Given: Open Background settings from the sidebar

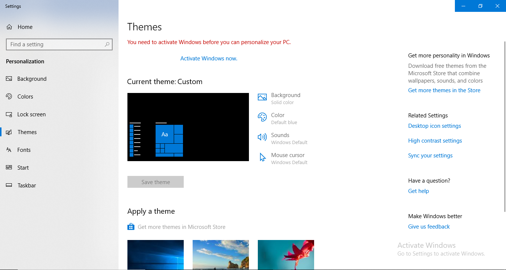Looking at the screenshot, I should click(x=32, y=79).
